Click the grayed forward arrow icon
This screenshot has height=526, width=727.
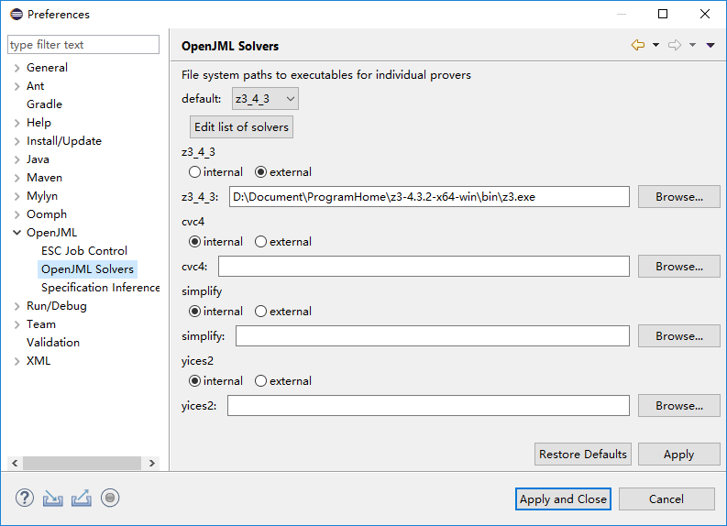(x=675, y=45)
